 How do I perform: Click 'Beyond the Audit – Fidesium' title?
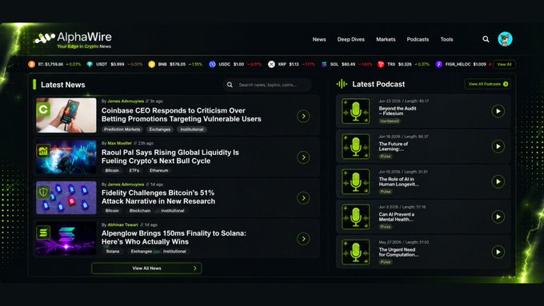398,111
